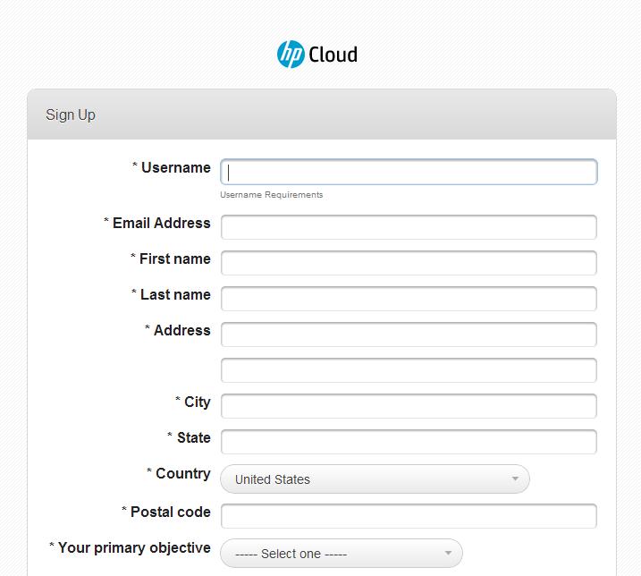Focus the Email Address input
641x576 pixels.
(x=409, y=227)
